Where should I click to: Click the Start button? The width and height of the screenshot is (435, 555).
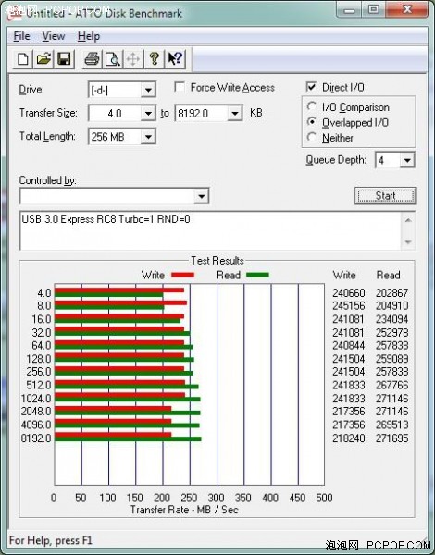(x=385, y=196)
